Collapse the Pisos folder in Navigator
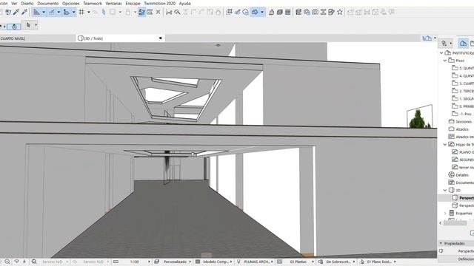 click(445, 61)
